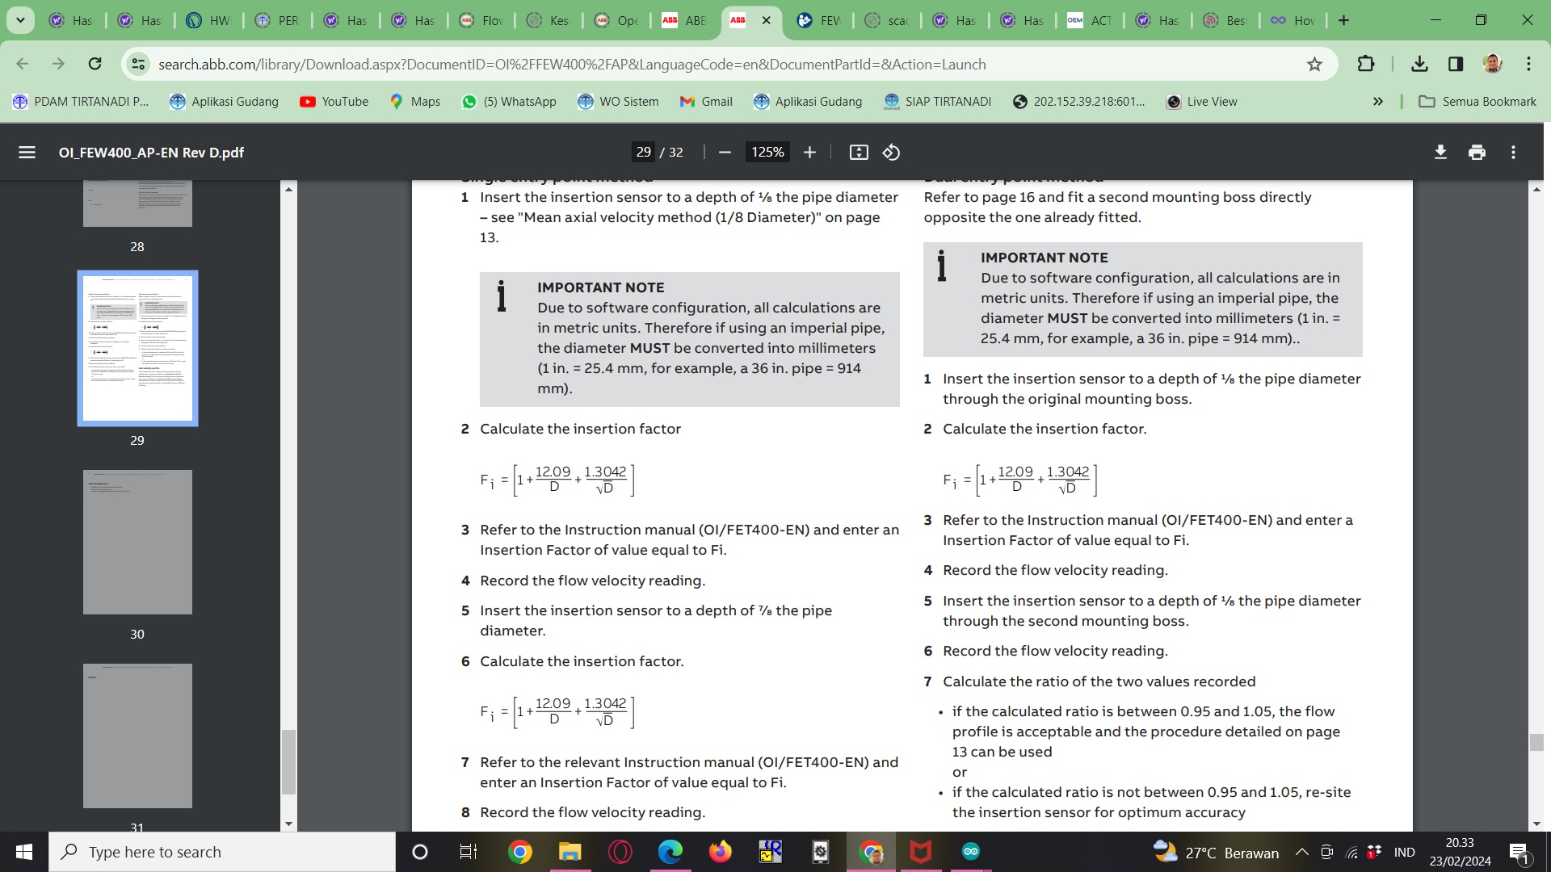Viewport: 1551px width, 872px height.
Task: Click thumbnail panel scroll up arrow
Action: (x=288, y=189)
